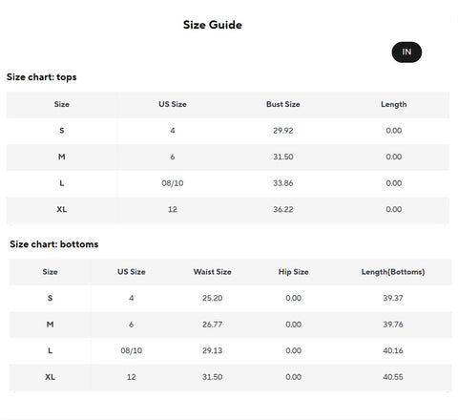Click bust size value 33.86
Viewport: 458px width, 420px height.
click(x=283, y=183)
